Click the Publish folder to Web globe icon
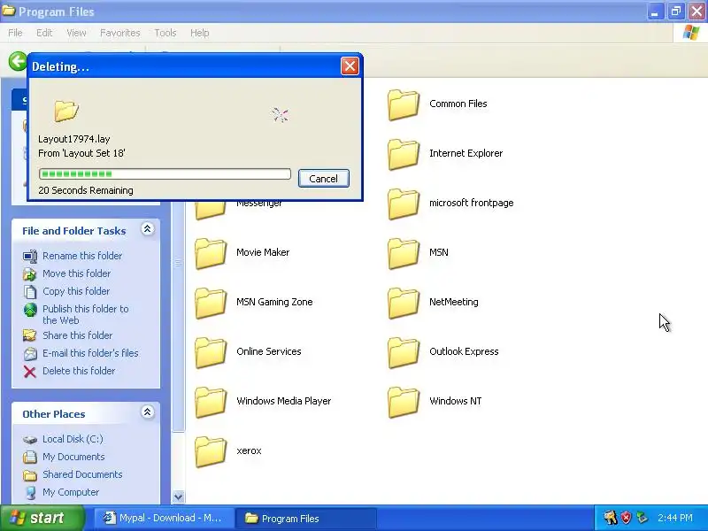Screen dimensions: 708x531 (x=30, y=310)
